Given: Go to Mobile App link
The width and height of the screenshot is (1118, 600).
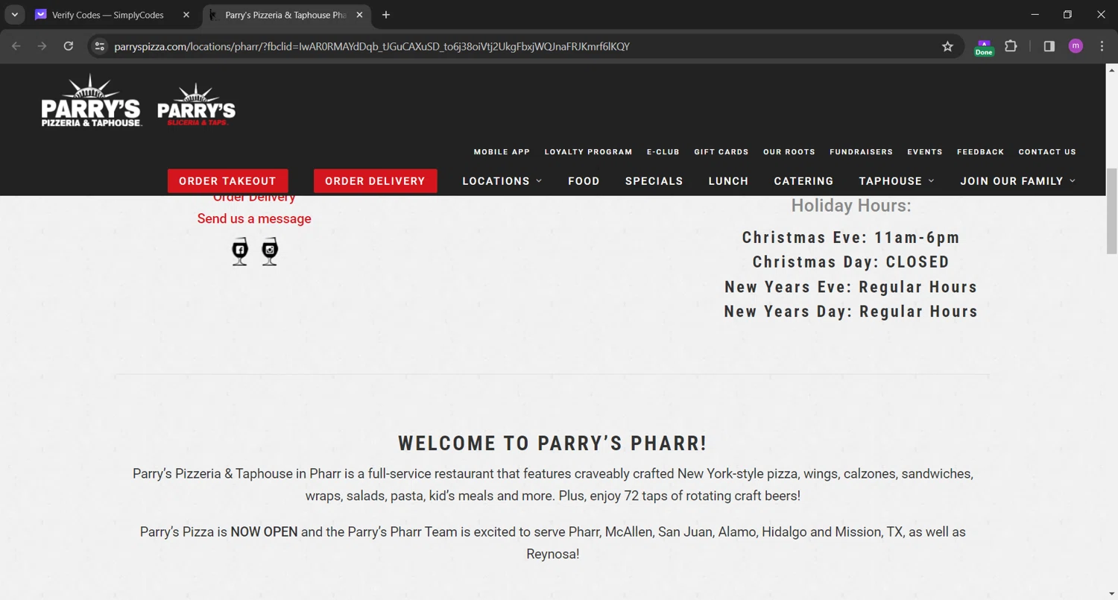Looking at the screenshot, I should (502, 152).
